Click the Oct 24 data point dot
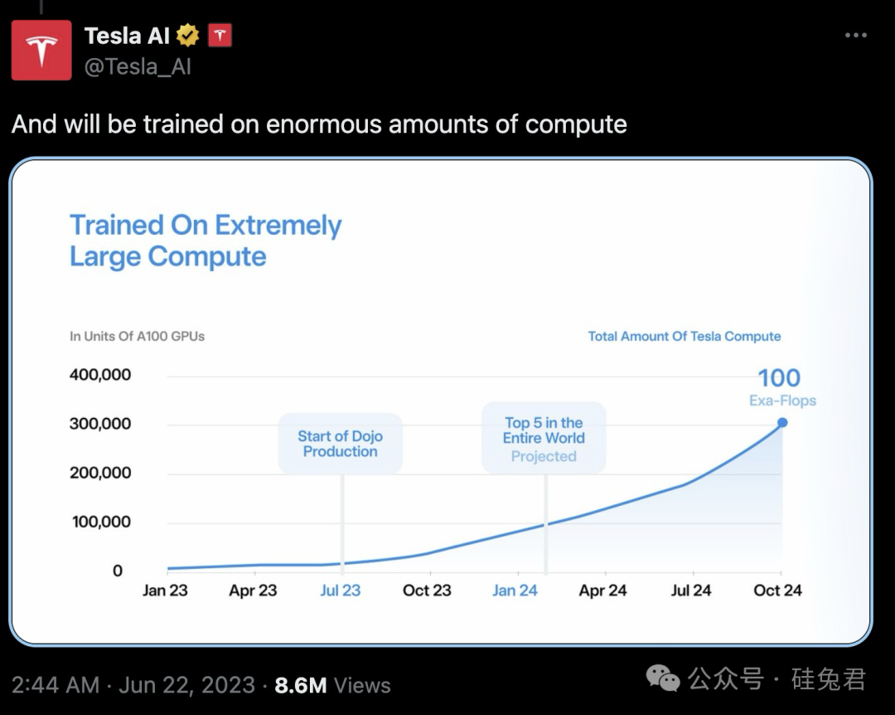The width and height of the screenshot is (895, 715). 782,422
